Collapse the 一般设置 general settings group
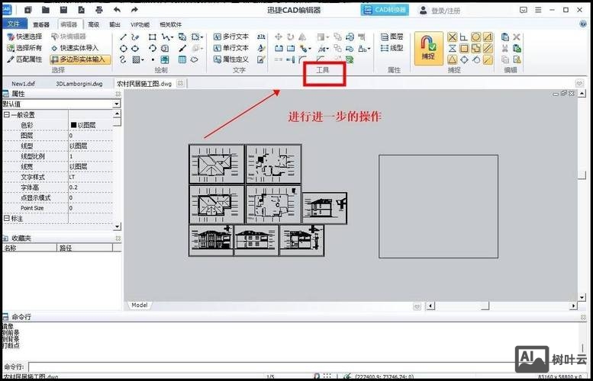This screenshot has width=593, height=381. (x=6, y=115)
